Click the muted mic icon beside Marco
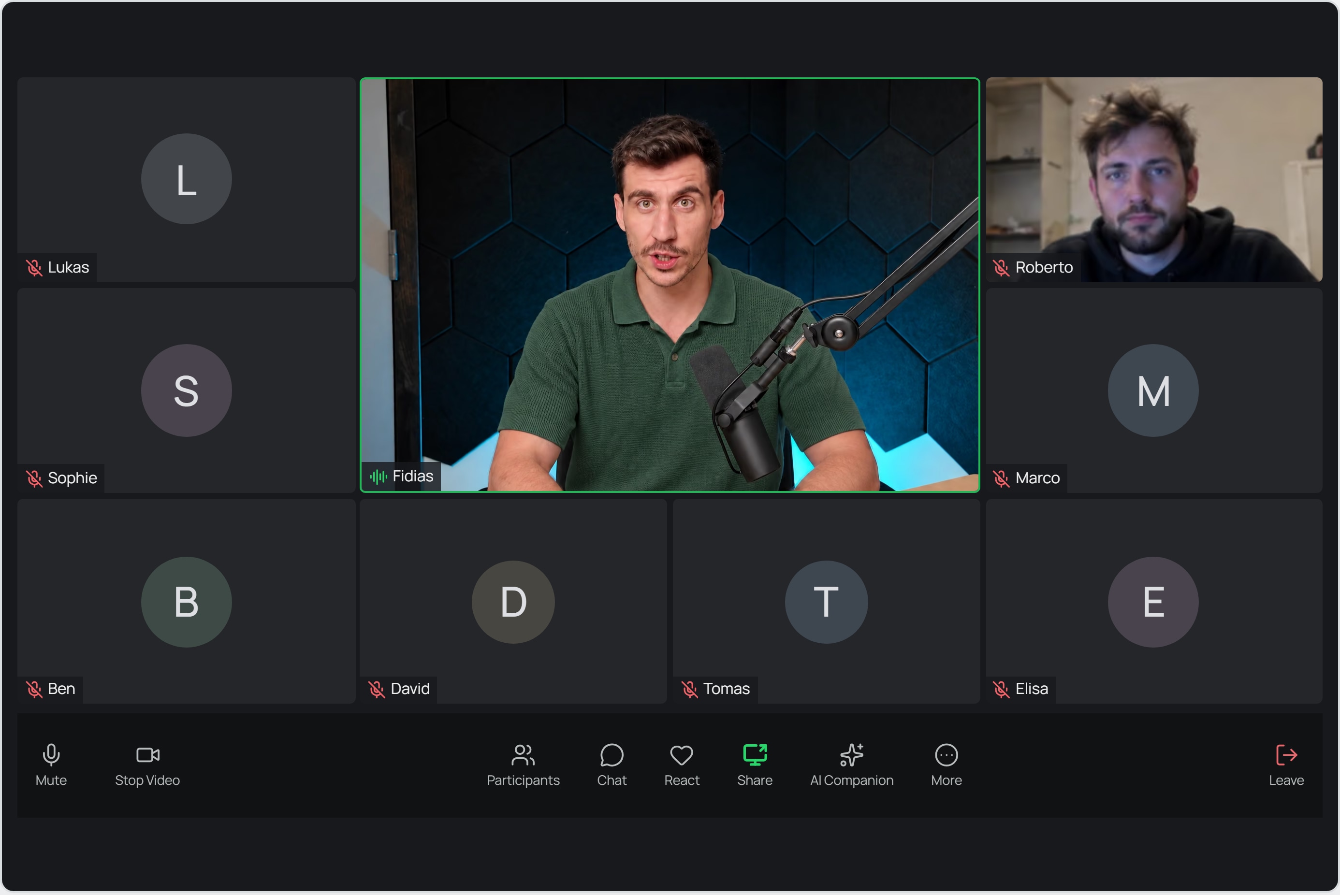 1001,478
